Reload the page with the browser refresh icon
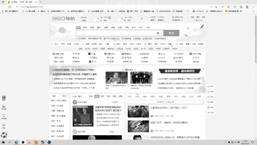This screenshot has height=145, width=257. (x=10, y=7)
